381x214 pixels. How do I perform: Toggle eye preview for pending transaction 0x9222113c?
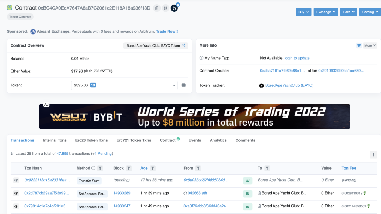(16, 180)
